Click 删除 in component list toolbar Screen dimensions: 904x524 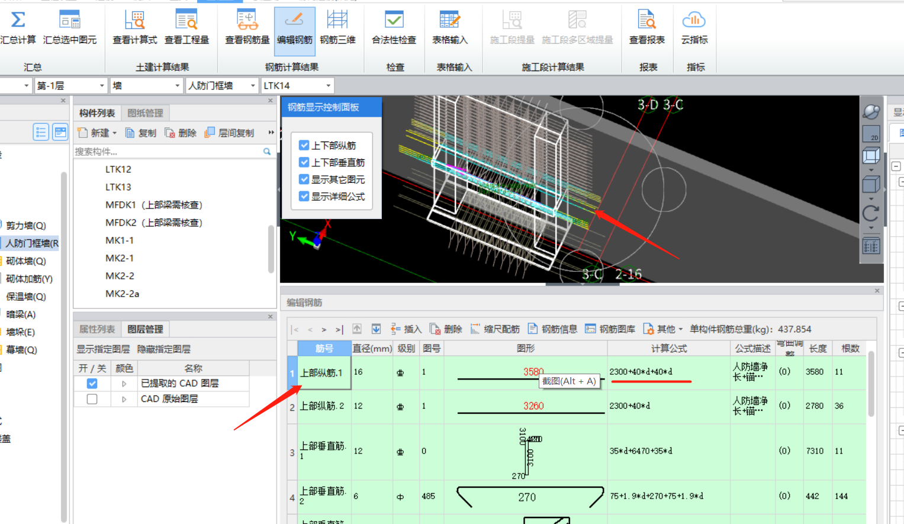click(x=181, y=133)
